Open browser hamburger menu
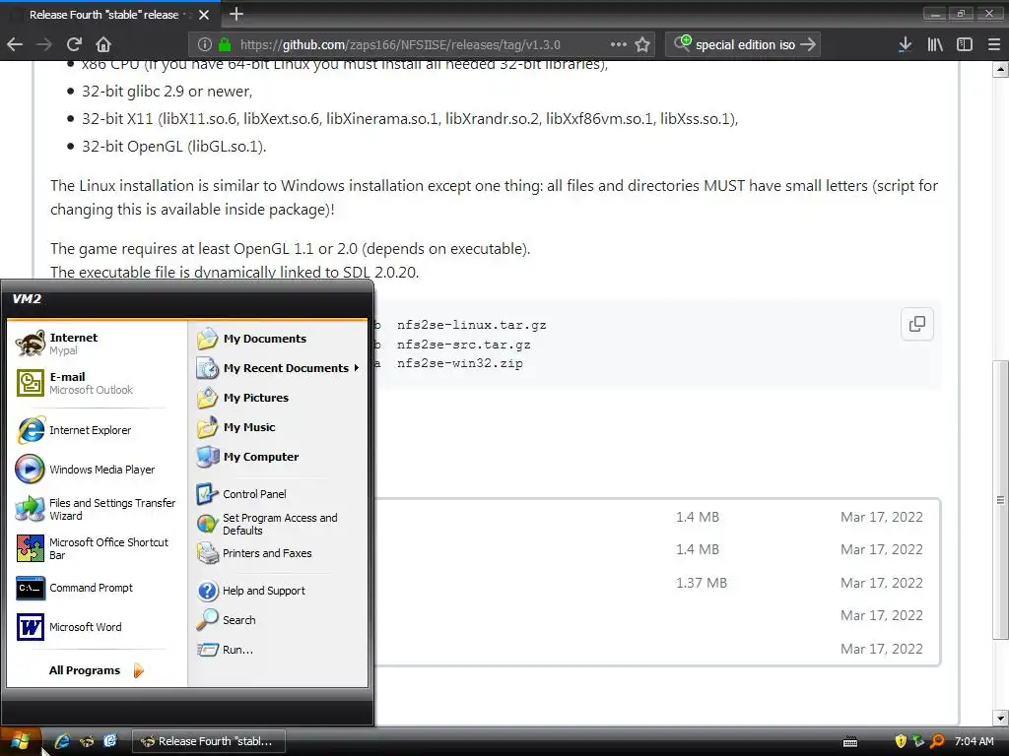 [x=993, y=44]
